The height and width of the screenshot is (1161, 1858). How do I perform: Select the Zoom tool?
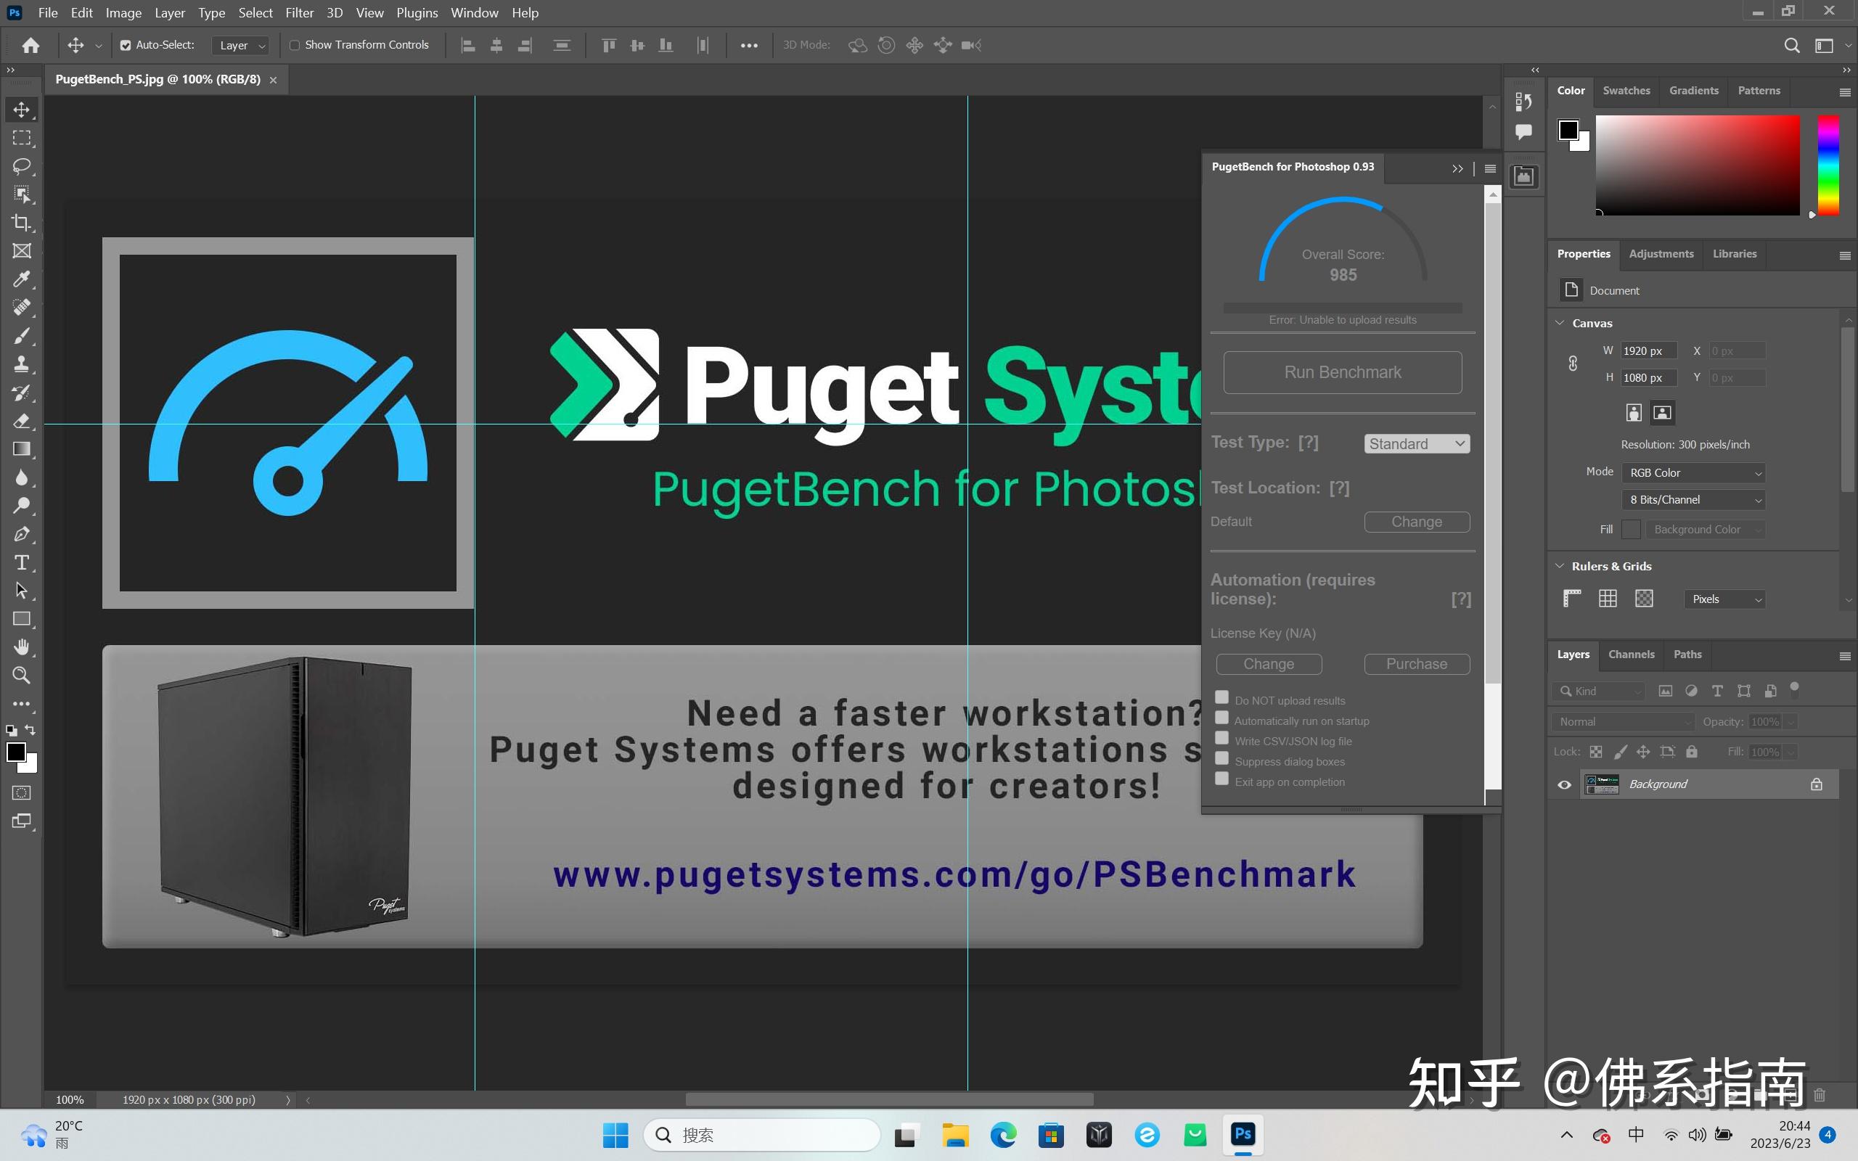tap(22, 676)
